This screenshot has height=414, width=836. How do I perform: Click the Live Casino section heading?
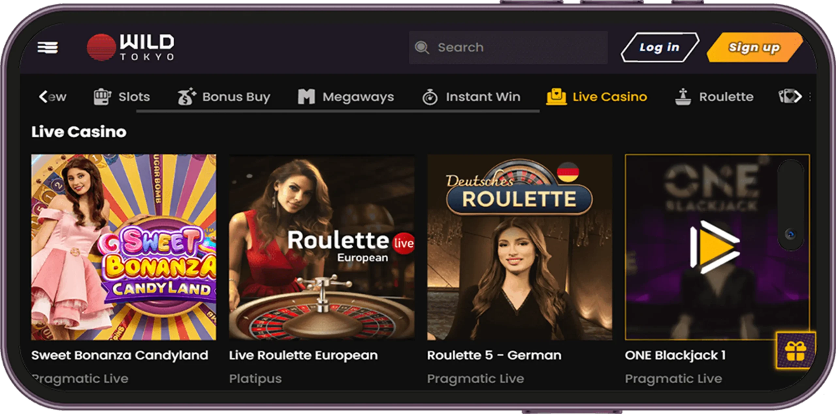tap(79, 132)
